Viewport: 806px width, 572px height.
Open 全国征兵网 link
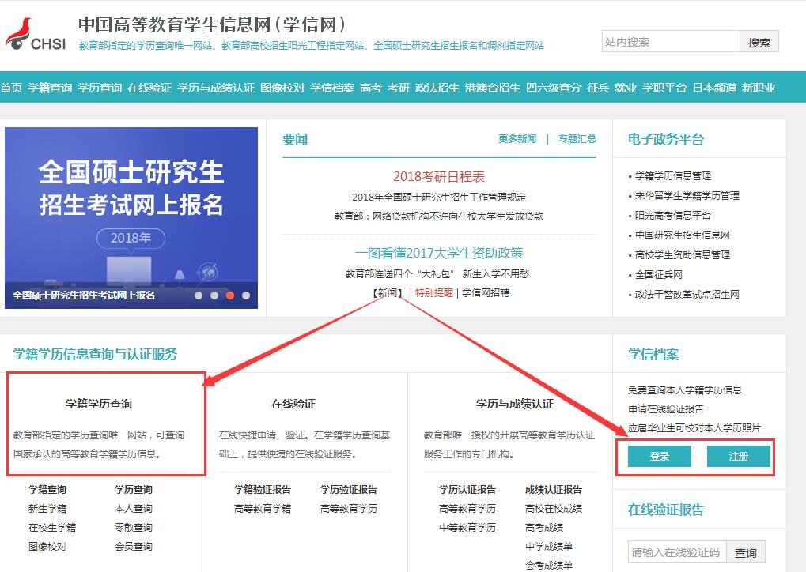[658, 275]
